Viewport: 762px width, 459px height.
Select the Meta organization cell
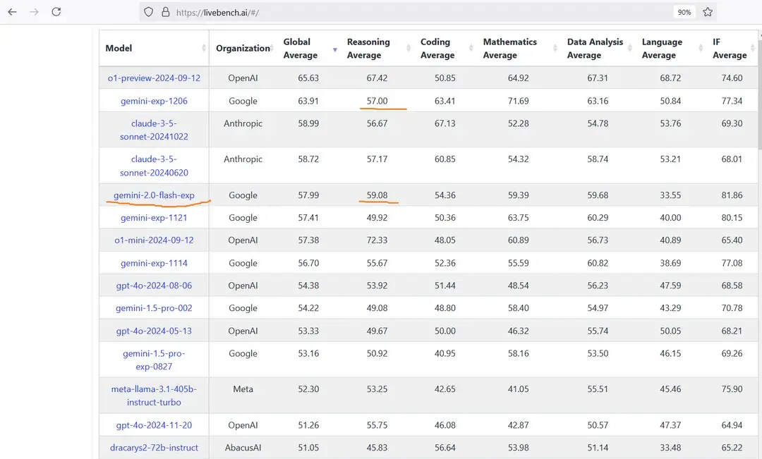[x=243, y=389]
